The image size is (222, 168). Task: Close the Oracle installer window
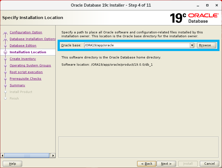pos(217,5)
